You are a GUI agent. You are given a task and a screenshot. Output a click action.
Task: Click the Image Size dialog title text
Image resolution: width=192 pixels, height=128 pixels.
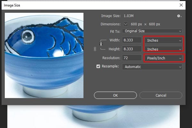[12, 5]
